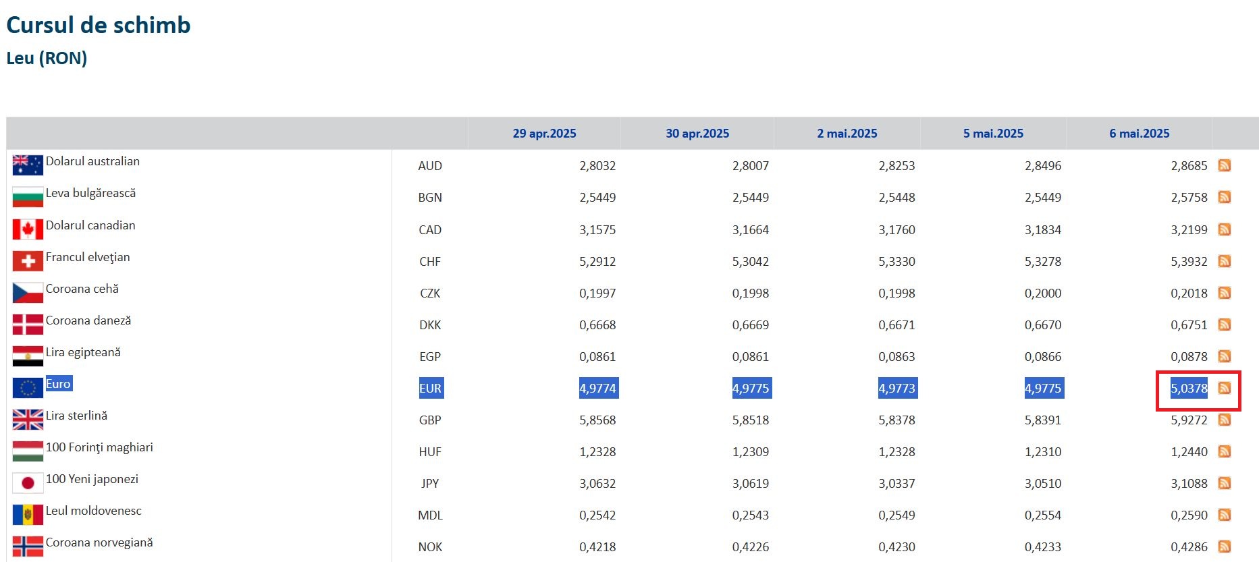Open RSS feed icon for NOK row
Viewport: 1259px width, 562px height.
point(1224,546)
